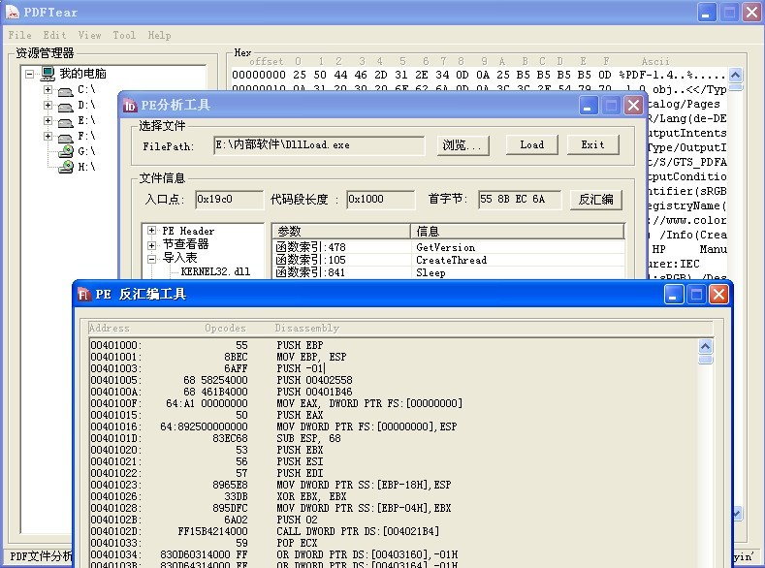Image resolution: width=765 pixels, height=568 pixels.
Task: Select the D:\ drive icon
Action: [x=65, y=106]
